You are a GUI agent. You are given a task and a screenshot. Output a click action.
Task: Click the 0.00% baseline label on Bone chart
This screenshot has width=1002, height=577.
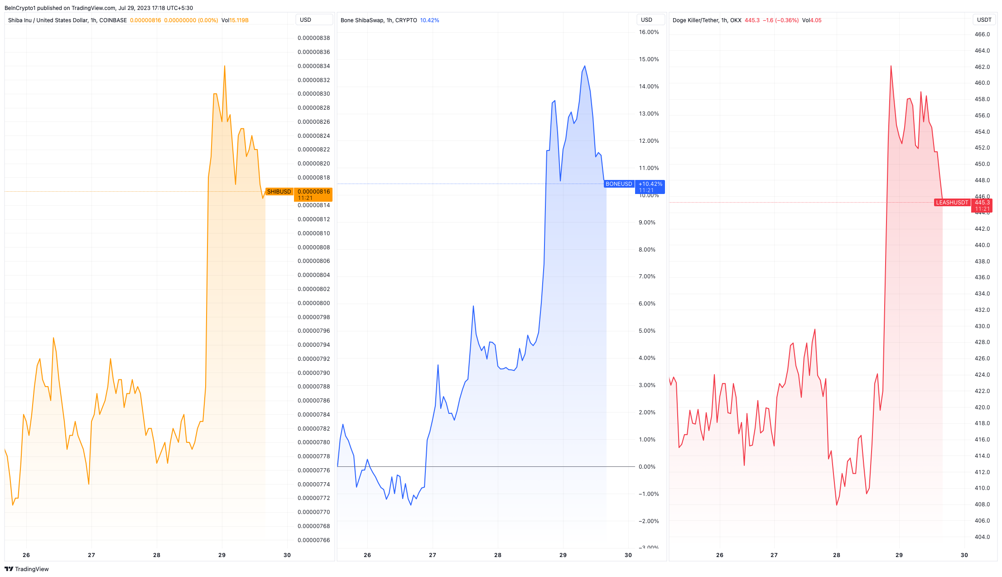point(647,466)
